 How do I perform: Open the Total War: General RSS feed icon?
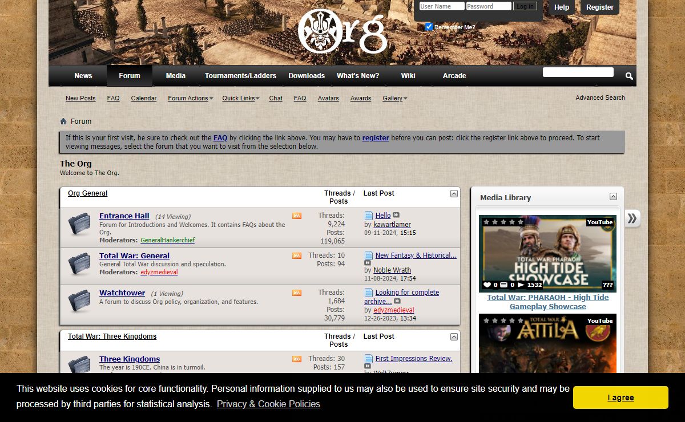click(x=297, y=256)
